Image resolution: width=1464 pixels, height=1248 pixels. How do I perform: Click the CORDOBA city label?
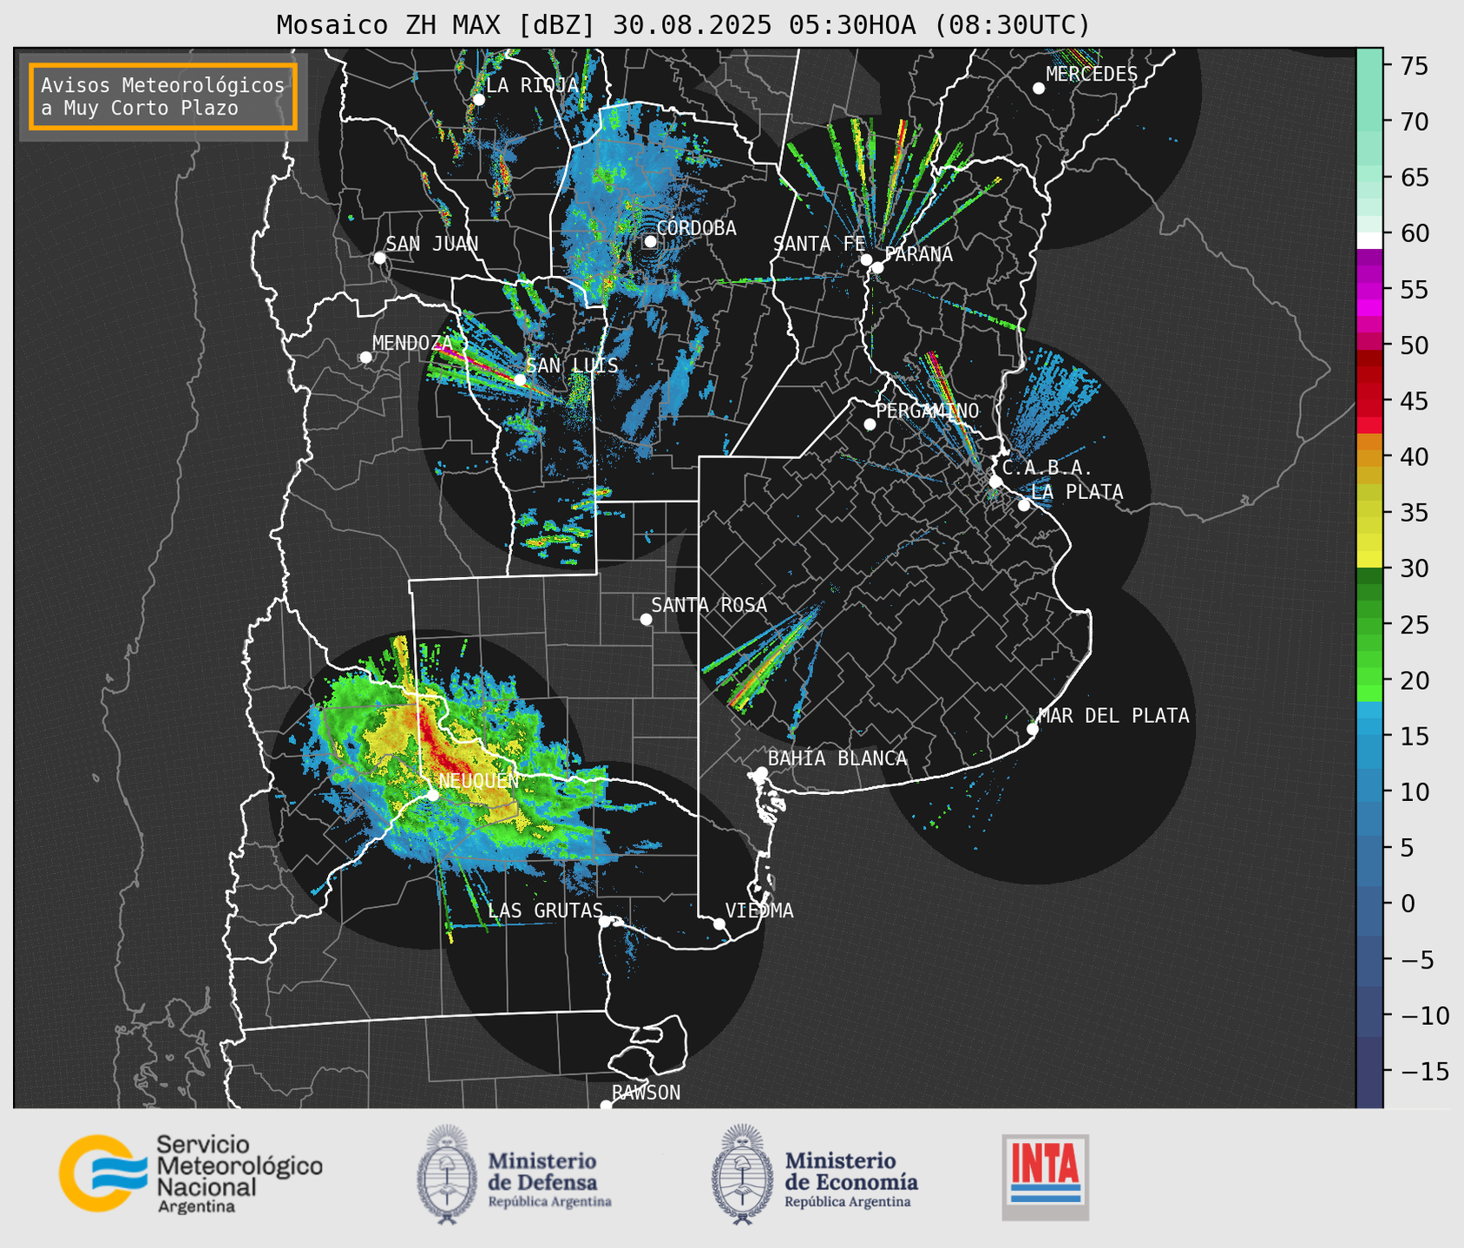696,228
